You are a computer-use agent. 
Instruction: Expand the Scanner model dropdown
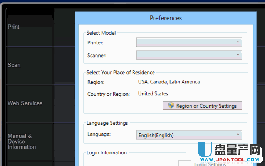pyautogui.click(x=189, y=55)
